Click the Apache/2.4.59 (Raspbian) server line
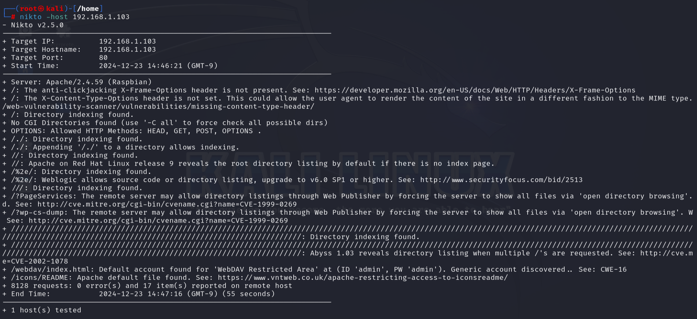 point(81,82)
